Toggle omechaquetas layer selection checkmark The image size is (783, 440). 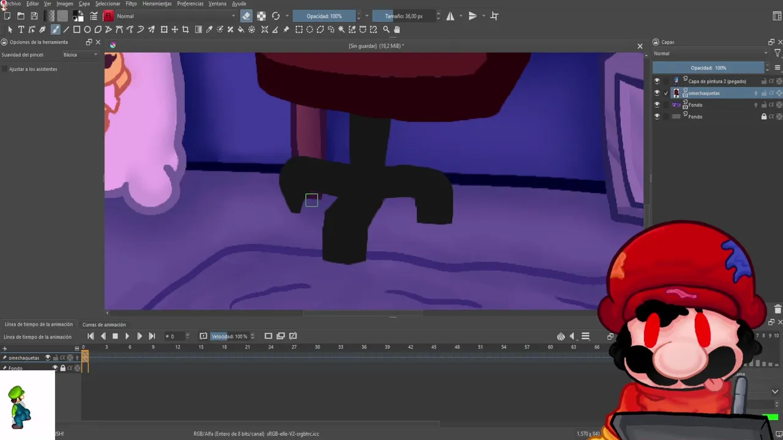(666, 93)
